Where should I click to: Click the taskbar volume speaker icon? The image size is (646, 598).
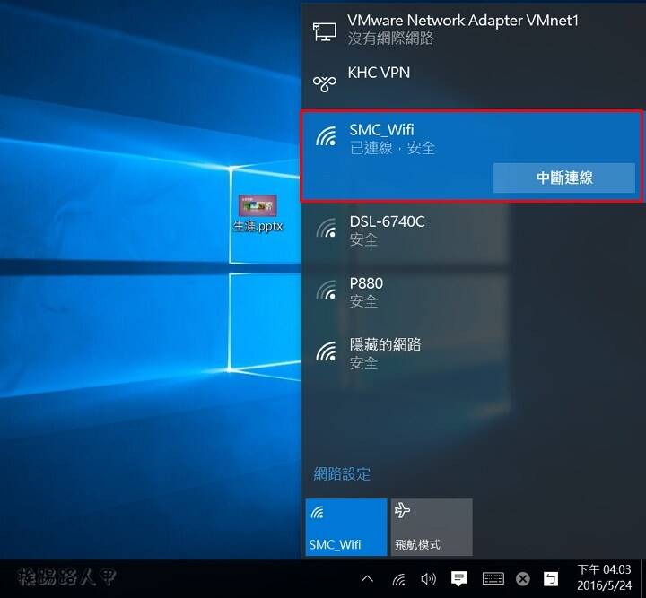click(x=429, y=579)
